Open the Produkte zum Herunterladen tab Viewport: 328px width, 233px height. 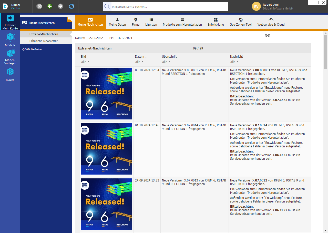click(x=182, y=22)
